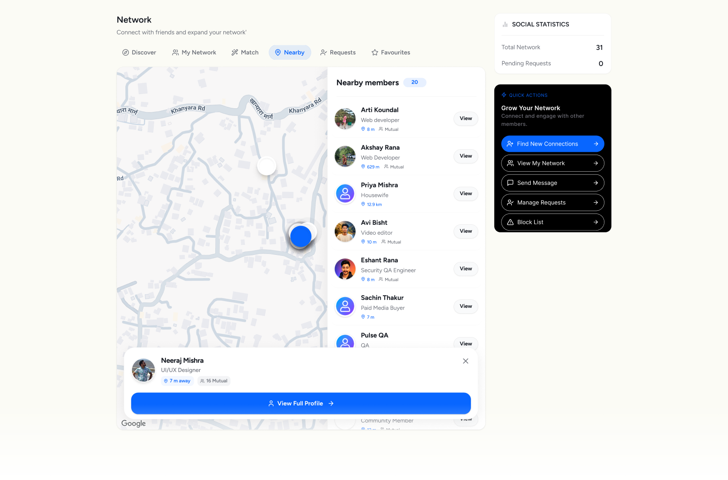The height and width of the screenshot is (480, 728).
Task: Click the arrow in Send Message row
Action: (596, 183)
